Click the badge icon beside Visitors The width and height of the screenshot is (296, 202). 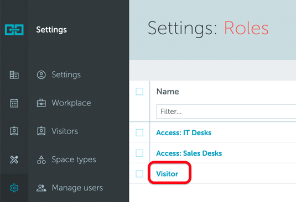click(x=41, y=131)
